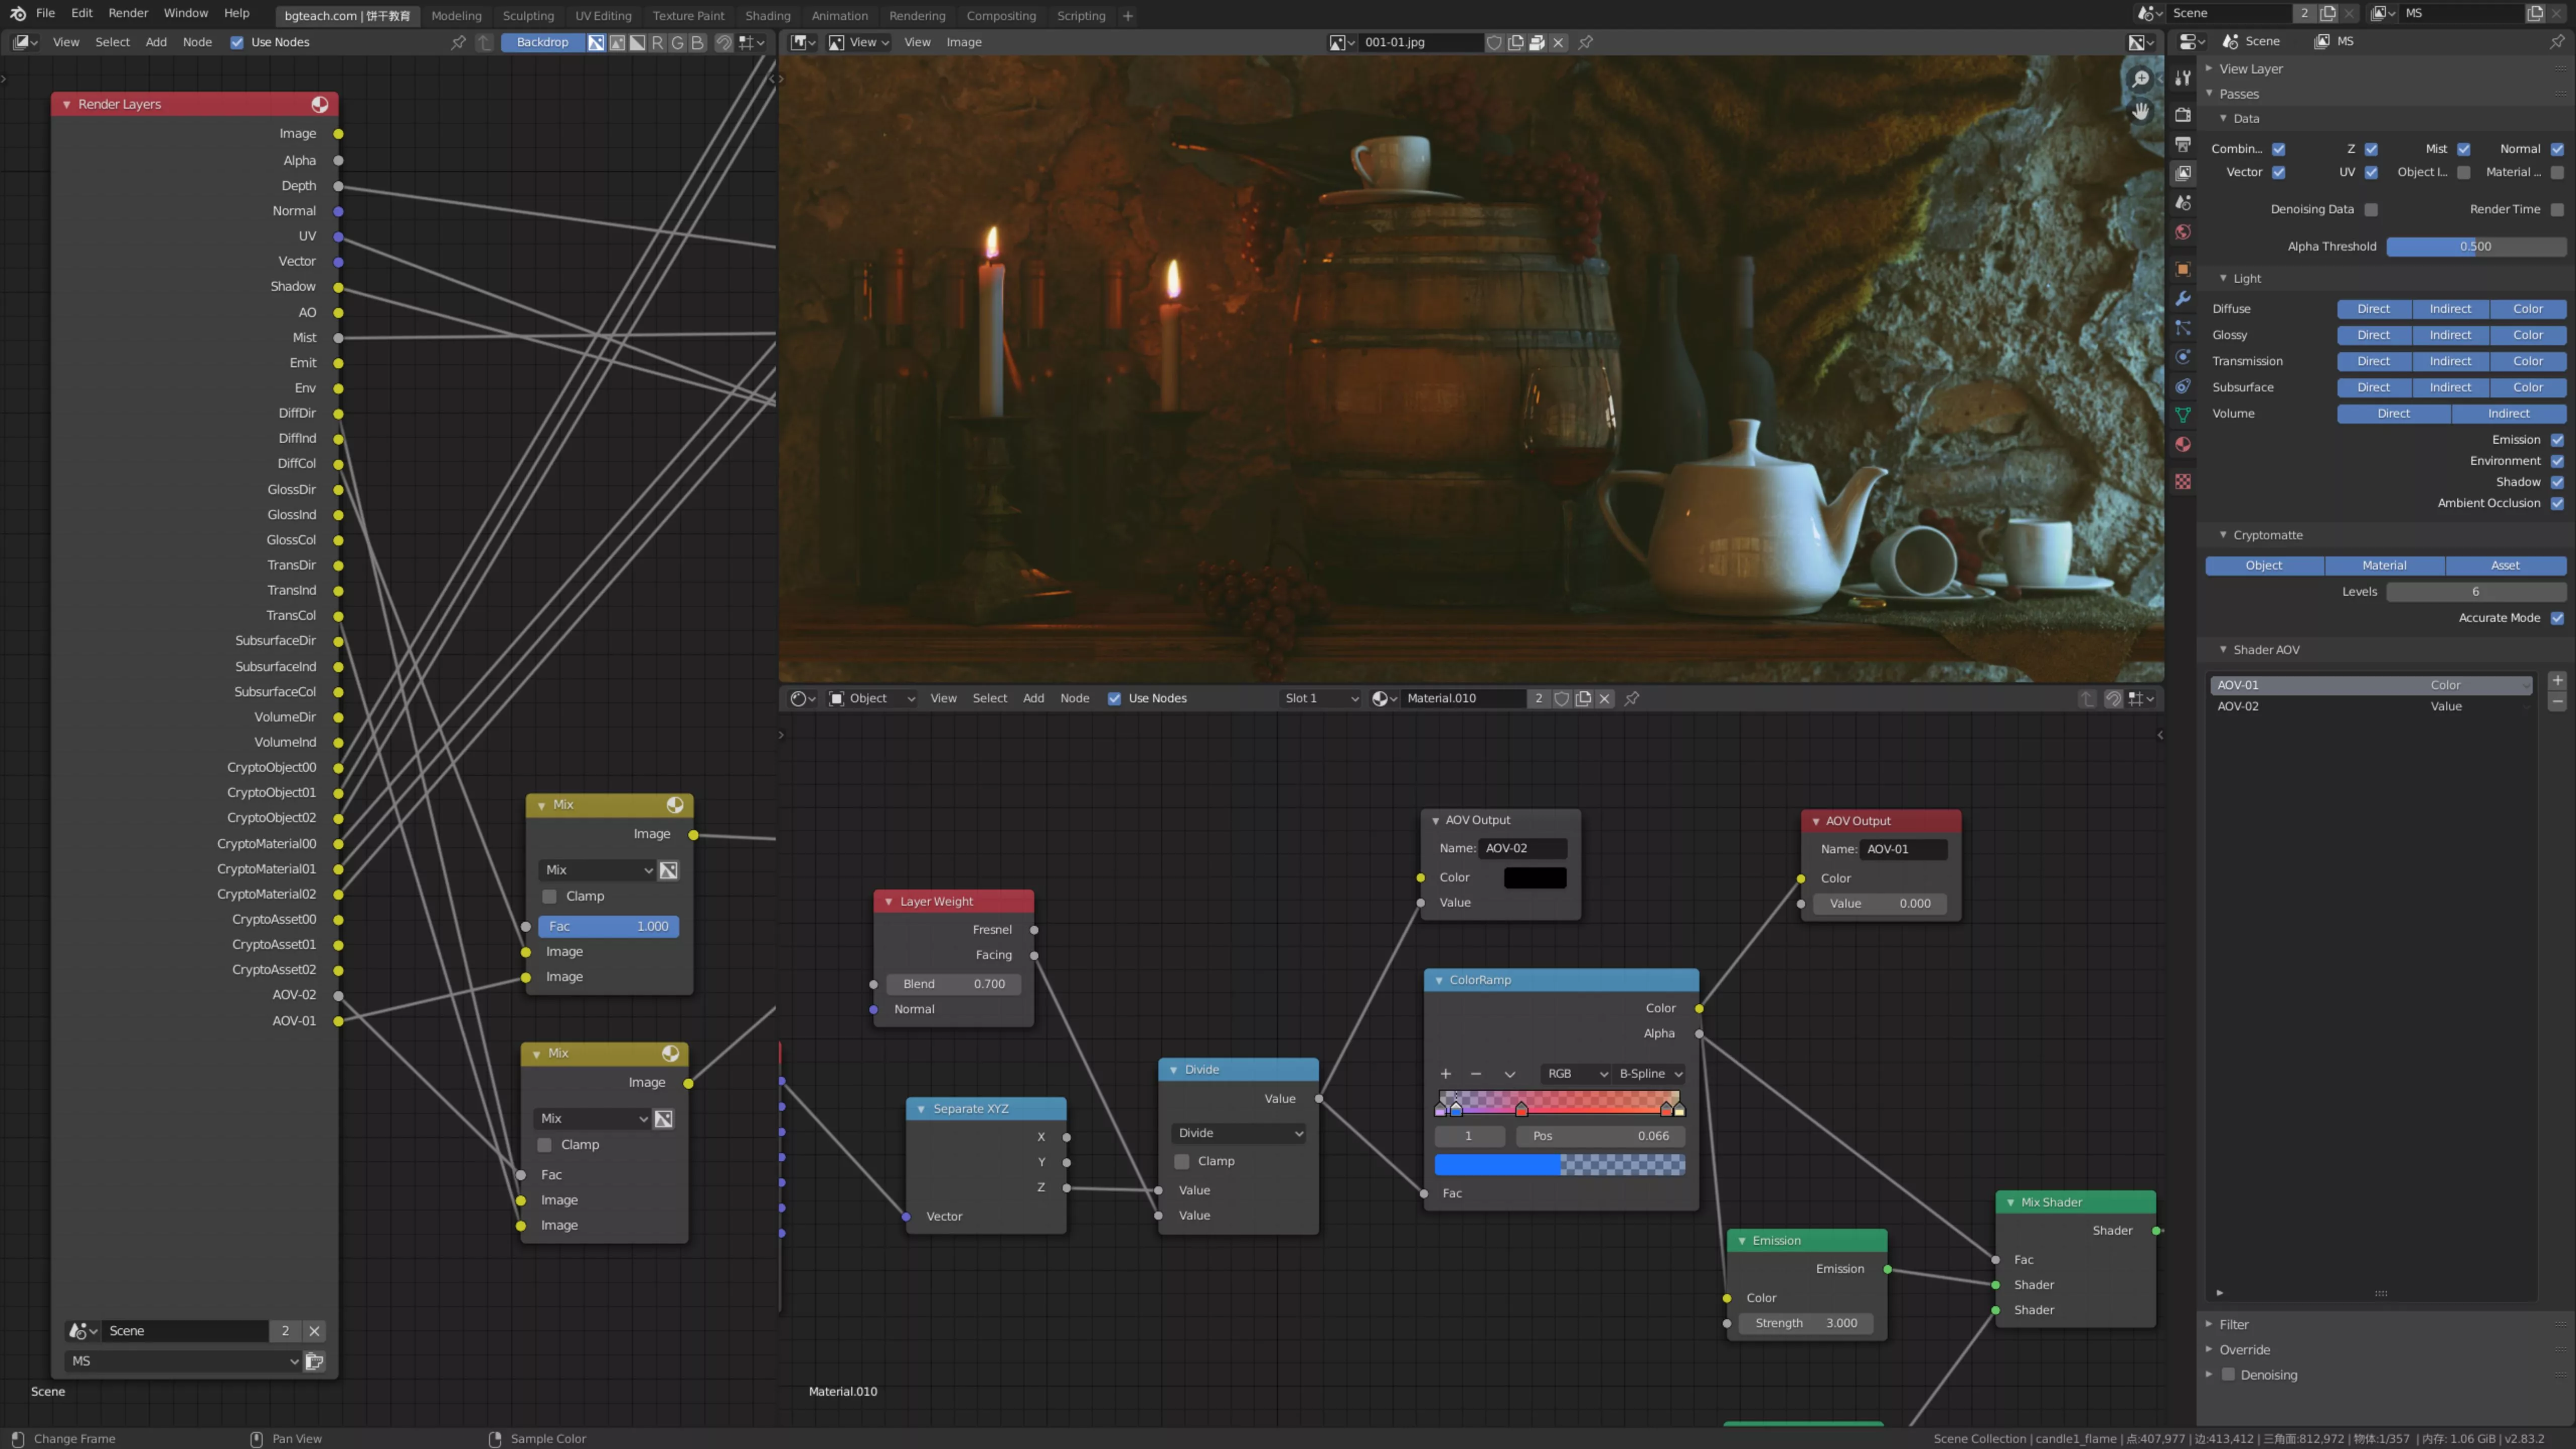This screenshot has height=1449, width=2576.
Task: Toggle Use Nodes in shader editor header
Action: [x=1114, y=698]
